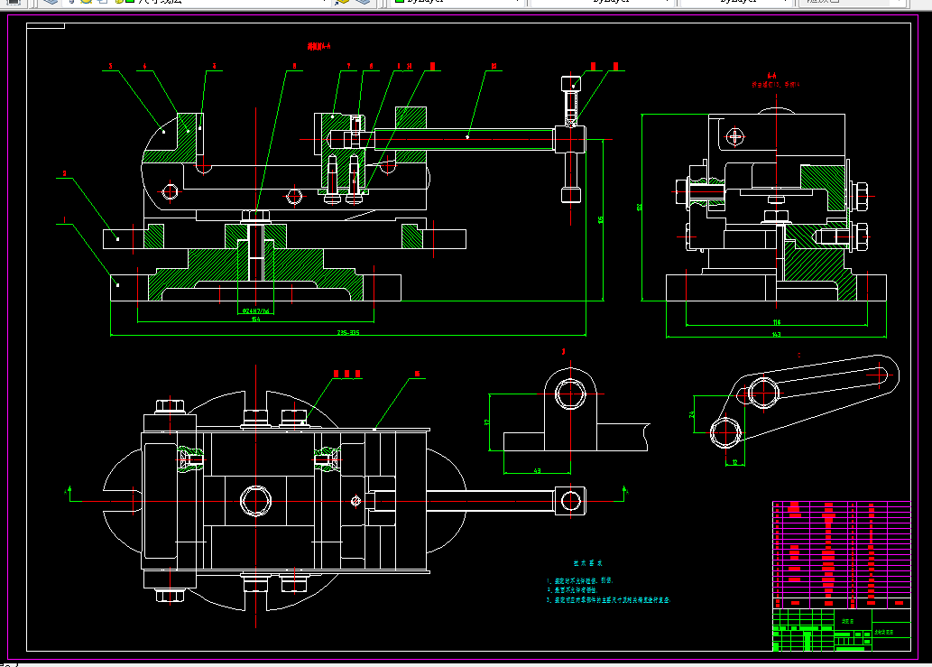Click the "技术要求" technical requirements heading
Image resolution: width=932 pixels, height=667 pixels.
(x=588, y=563)
